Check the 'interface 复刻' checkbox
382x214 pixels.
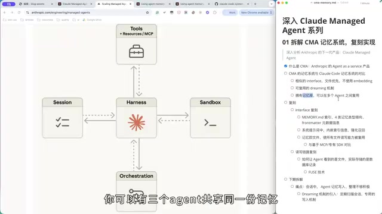(292, 109)
